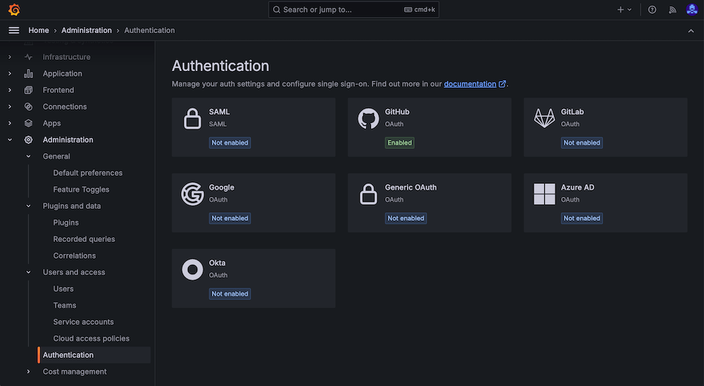
Task: Click the Grafana logo icon
Action: 13,10
